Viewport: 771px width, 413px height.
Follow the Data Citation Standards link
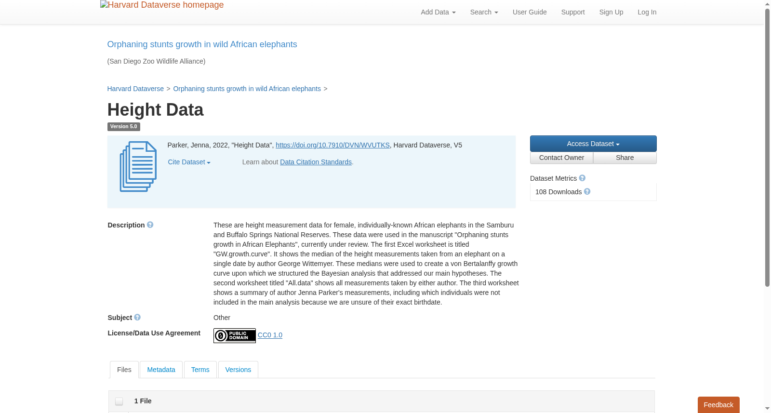(316, 162)
